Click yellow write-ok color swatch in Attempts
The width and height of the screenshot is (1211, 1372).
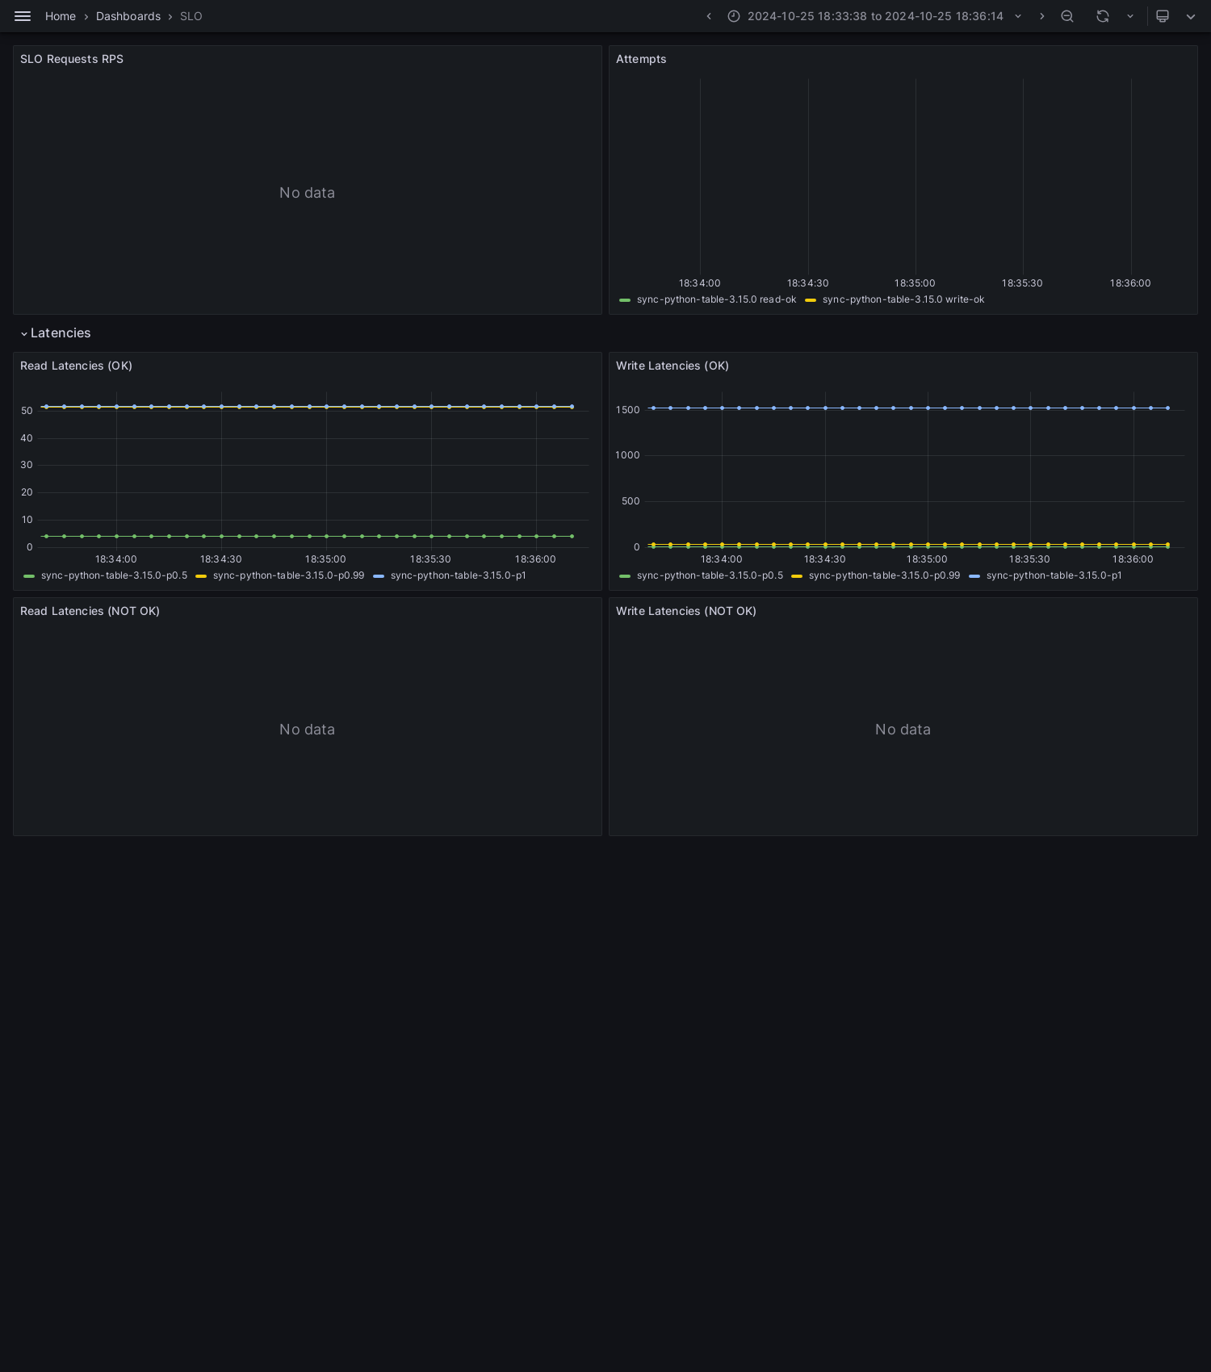point(811,300)
